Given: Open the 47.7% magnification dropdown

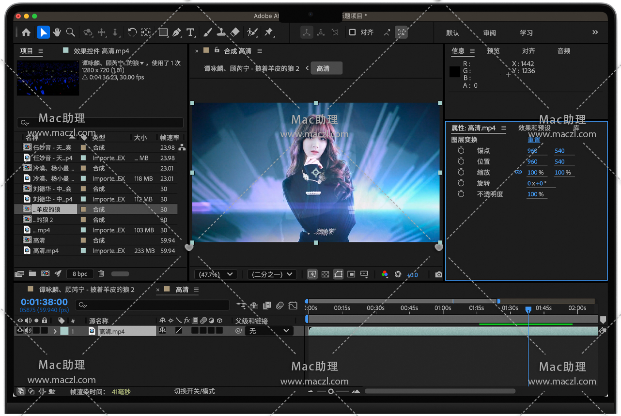Looking at the screenshot, I should pos(216,274).
